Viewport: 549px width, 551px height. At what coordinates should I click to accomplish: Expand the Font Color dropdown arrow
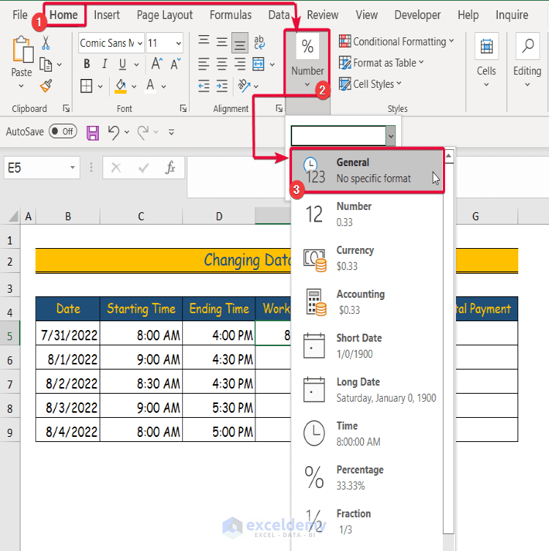164,86
